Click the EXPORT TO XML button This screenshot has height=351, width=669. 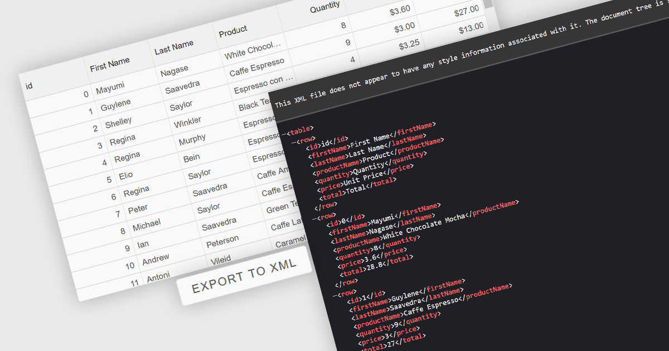[244, 276]
